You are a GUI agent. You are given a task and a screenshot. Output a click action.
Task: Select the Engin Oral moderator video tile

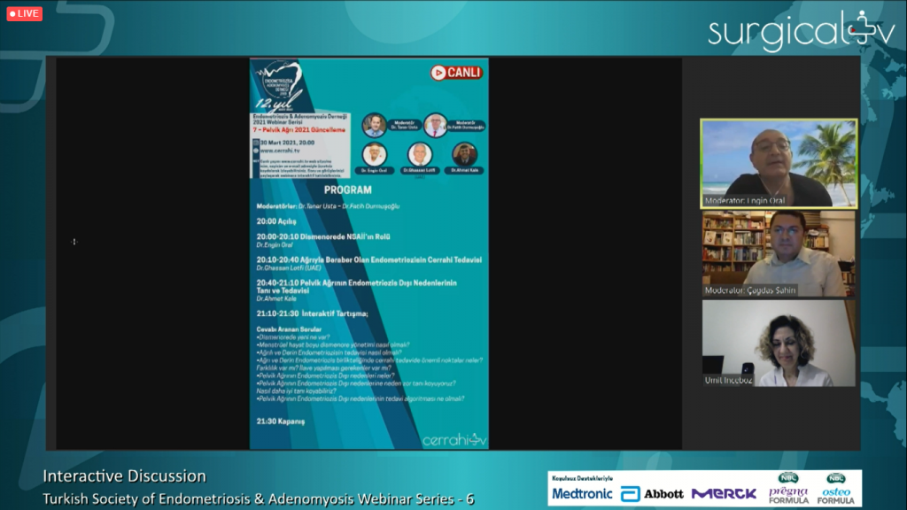click(779, 163)
